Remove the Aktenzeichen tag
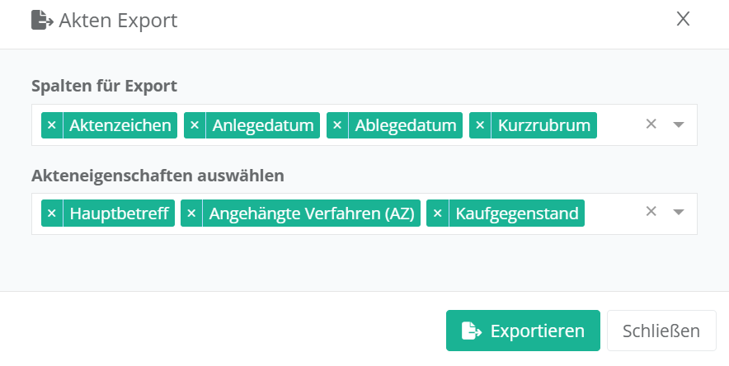The width and height of the screenshot is (729, 366). tap(51, 125)
